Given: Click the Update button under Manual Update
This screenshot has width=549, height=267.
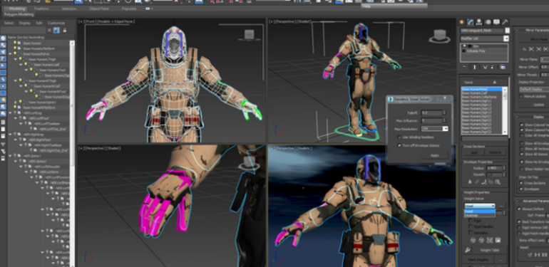Looking at the screenshot, I should point(538,105).
